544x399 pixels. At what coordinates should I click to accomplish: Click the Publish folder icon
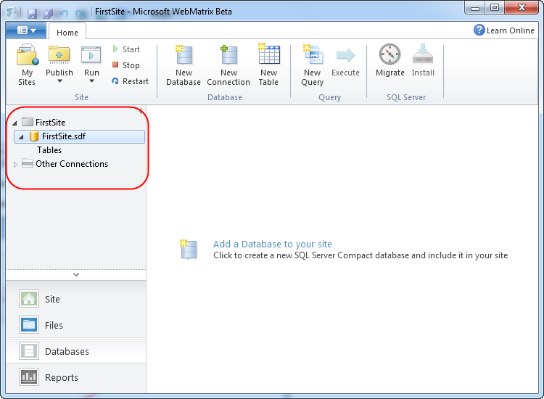click(x=59, y=54)
